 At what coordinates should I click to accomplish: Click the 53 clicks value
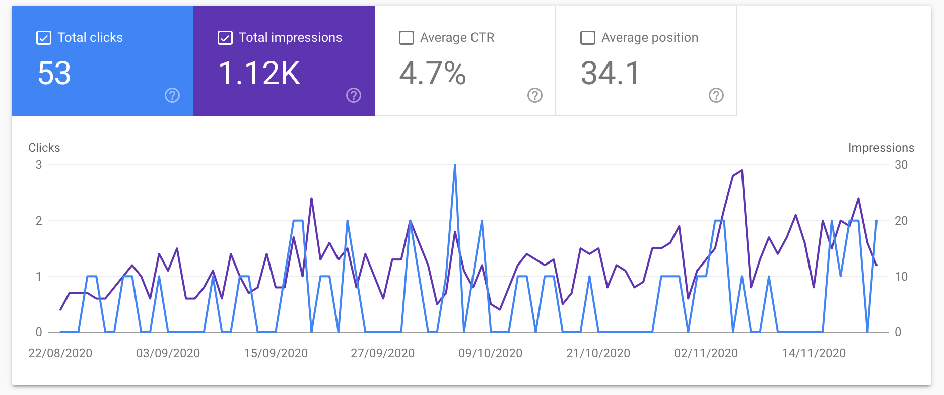(x=54, y=74)
